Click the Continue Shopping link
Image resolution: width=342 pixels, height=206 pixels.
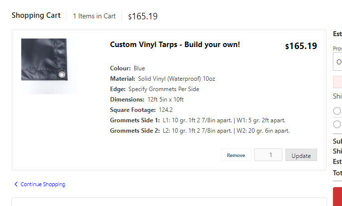coord(43,184)
